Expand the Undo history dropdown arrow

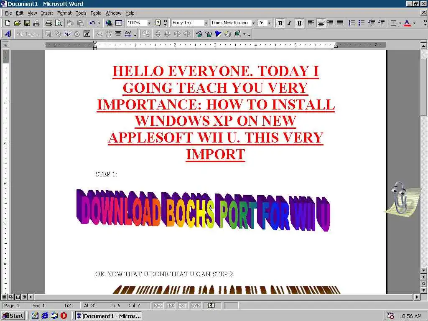[x=99, y=23]
